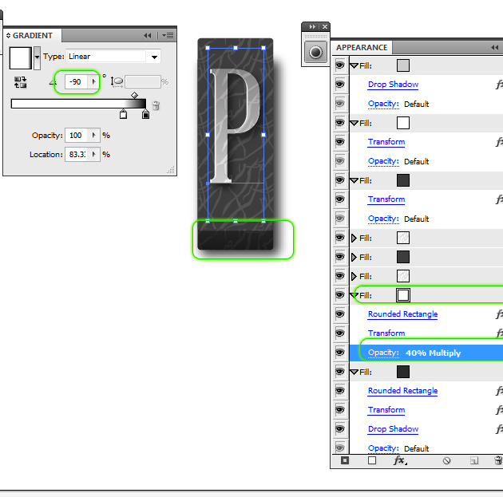Toggle the eye of the topmost Drop Shadow row

click(340, 85)
